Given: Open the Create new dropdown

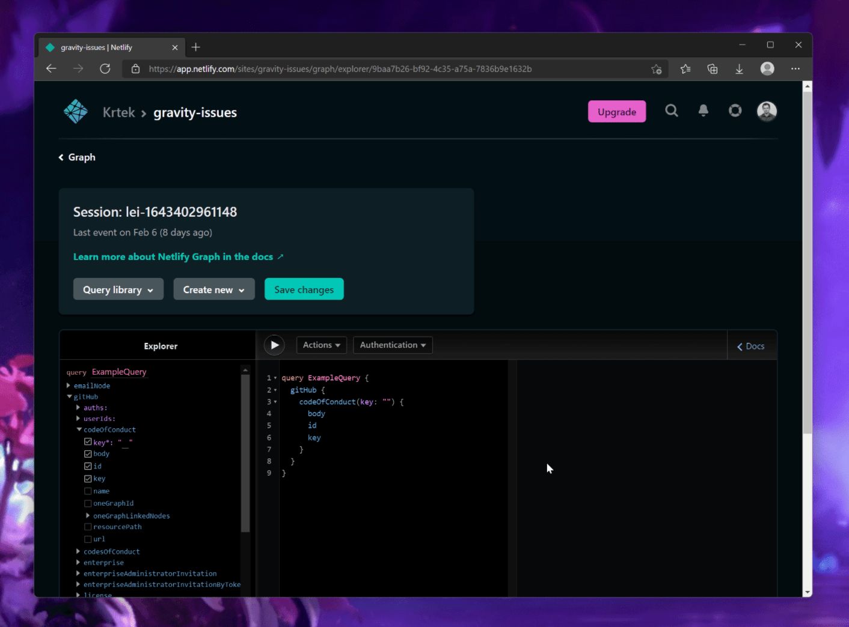Looking at the screenshot, I should pyautogui.click(x=214, y=289).
